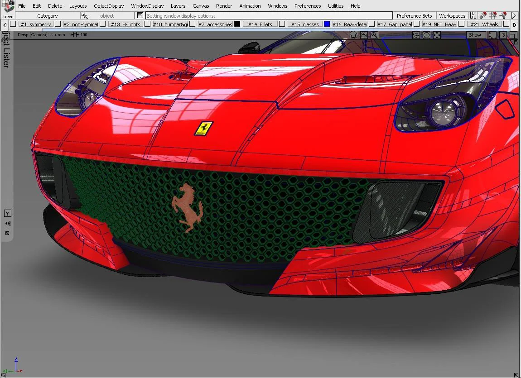Click the H construction history icon
This screenshot has height=378, width=521.
tap(473, 15)
